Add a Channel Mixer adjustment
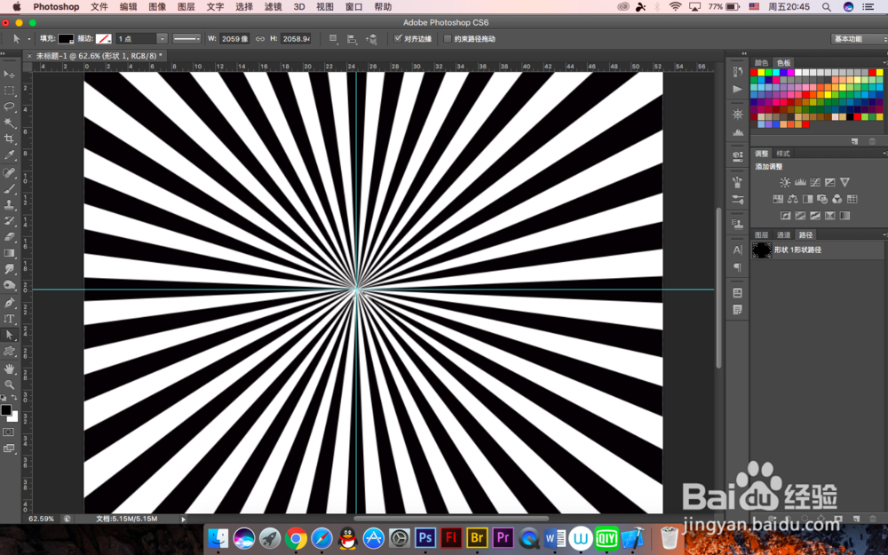Viewport: 888px width, 555px height. (x=837, y=199)
